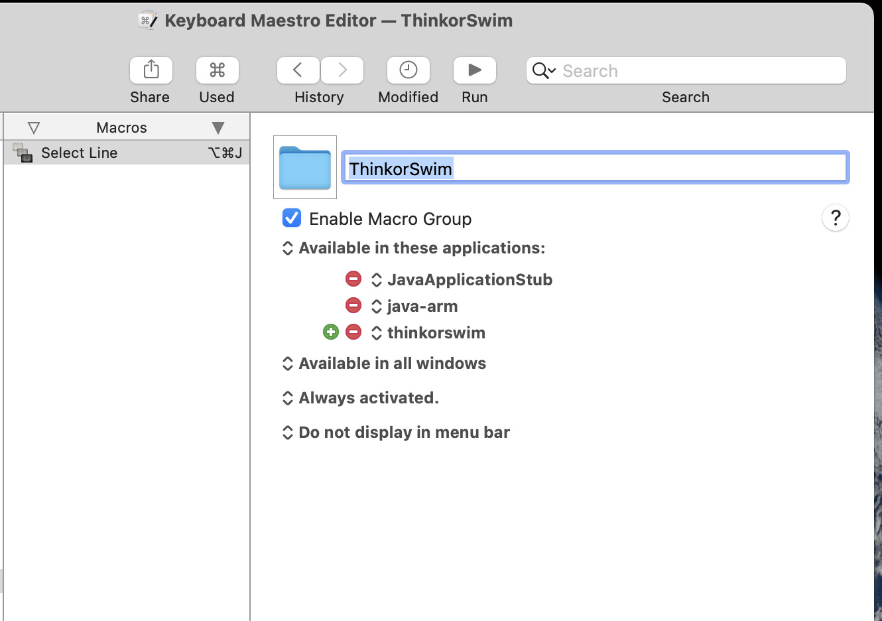Remove JavaApplicationStub from applications list
Viewport: 882px width, 621px height.
click(x=353, y=279)
